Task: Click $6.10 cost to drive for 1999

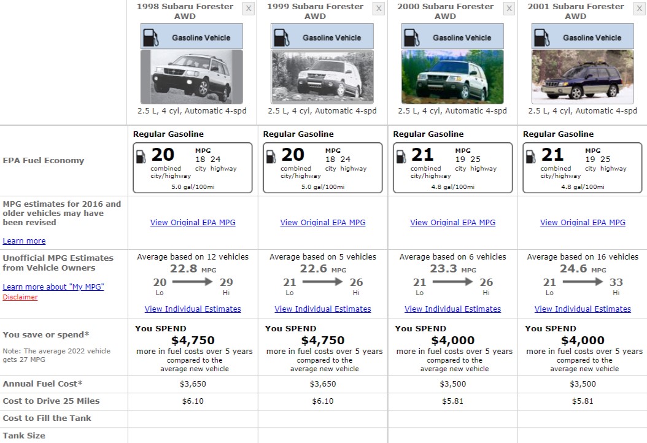Action: coord(323,401)
